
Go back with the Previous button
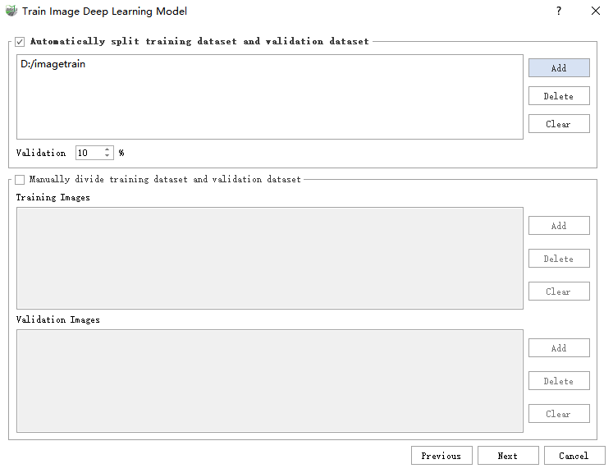coord(441,456)
